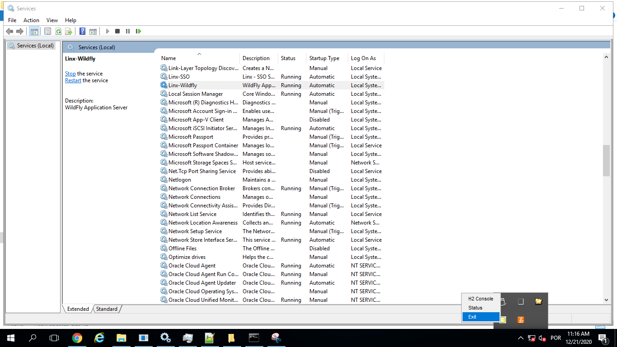Toggle the Show/Hide Console Tree toolbar button
Viewport: 617px width, 347px height.
coord(34,31)
